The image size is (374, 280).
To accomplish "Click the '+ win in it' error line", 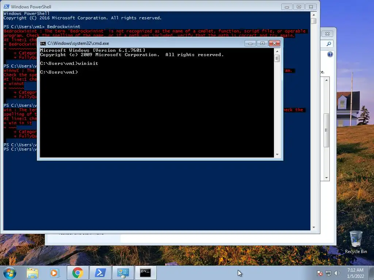I will [18, 123].
